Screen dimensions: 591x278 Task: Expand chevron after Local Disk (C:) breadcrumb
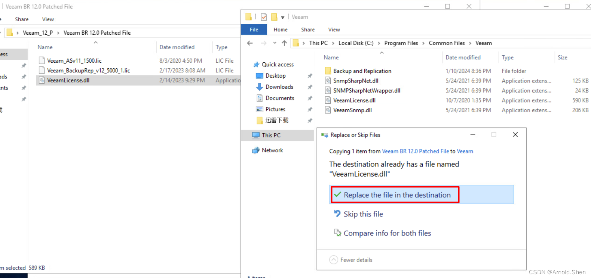[379, 43]
